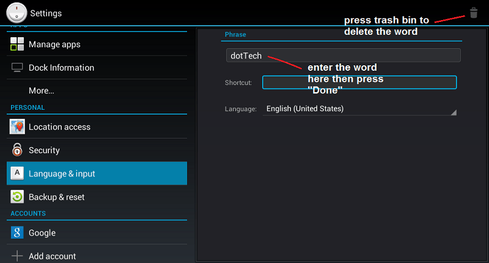489x263 pixels.
Task: Focus the Shortcut input field
Action: (x=359, y=82)
